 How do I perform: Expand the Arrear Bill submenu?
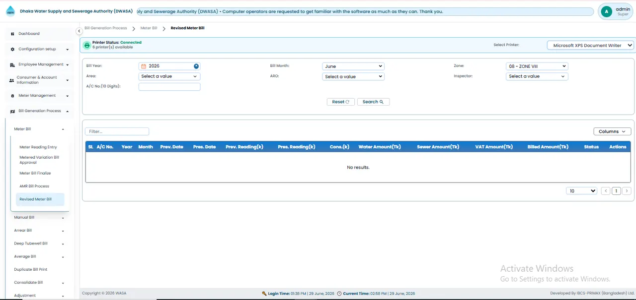coord(39,231)
